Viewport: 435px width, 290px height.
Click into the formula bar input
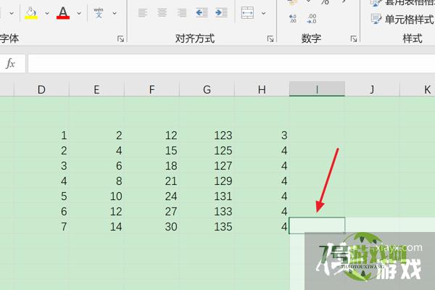[231, 64]
